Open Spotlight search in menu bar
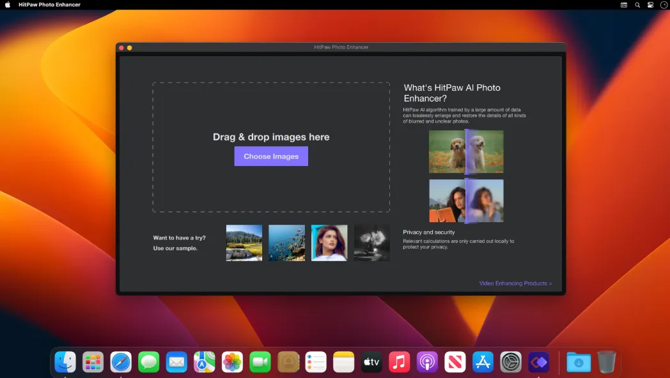 (637, 4)
